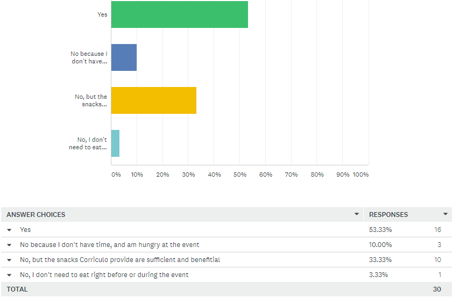
Task: Click the green Yes bar in chart
Action: coord(179,14)
